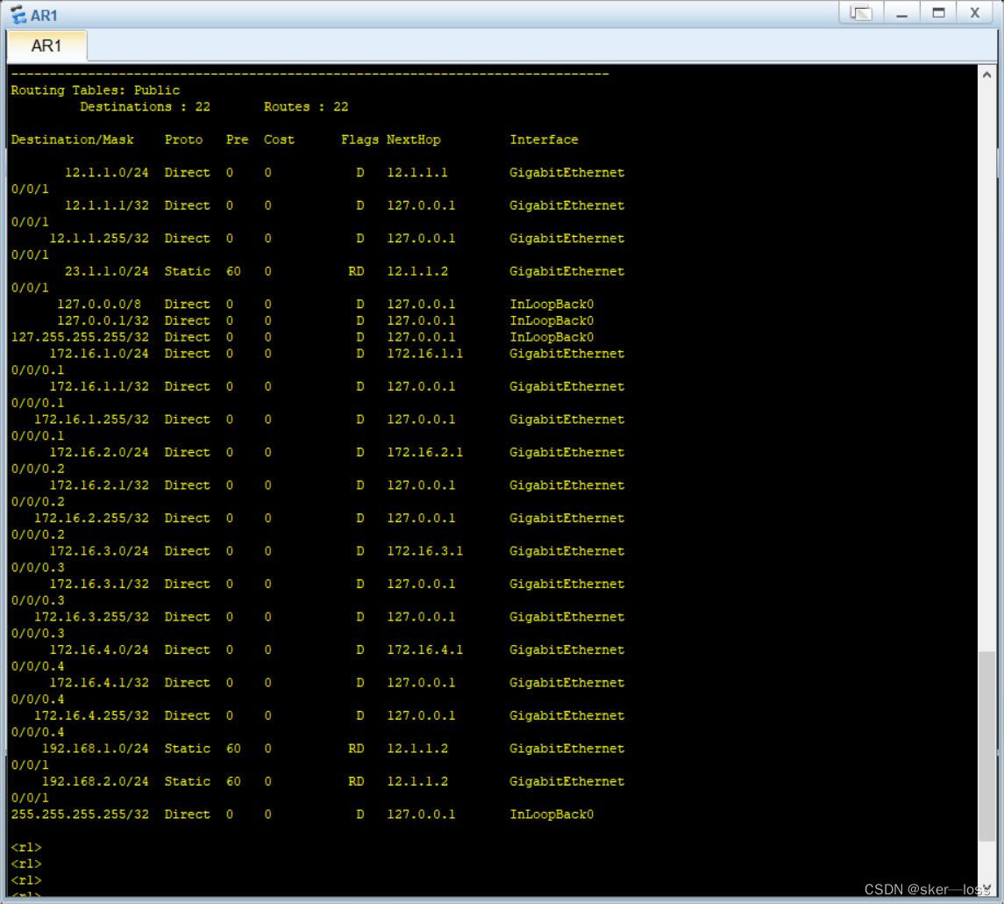Click the destination 172.16.4.0/24
The height and width of the screenshot is (904, 1004).
tap(98, 650)
